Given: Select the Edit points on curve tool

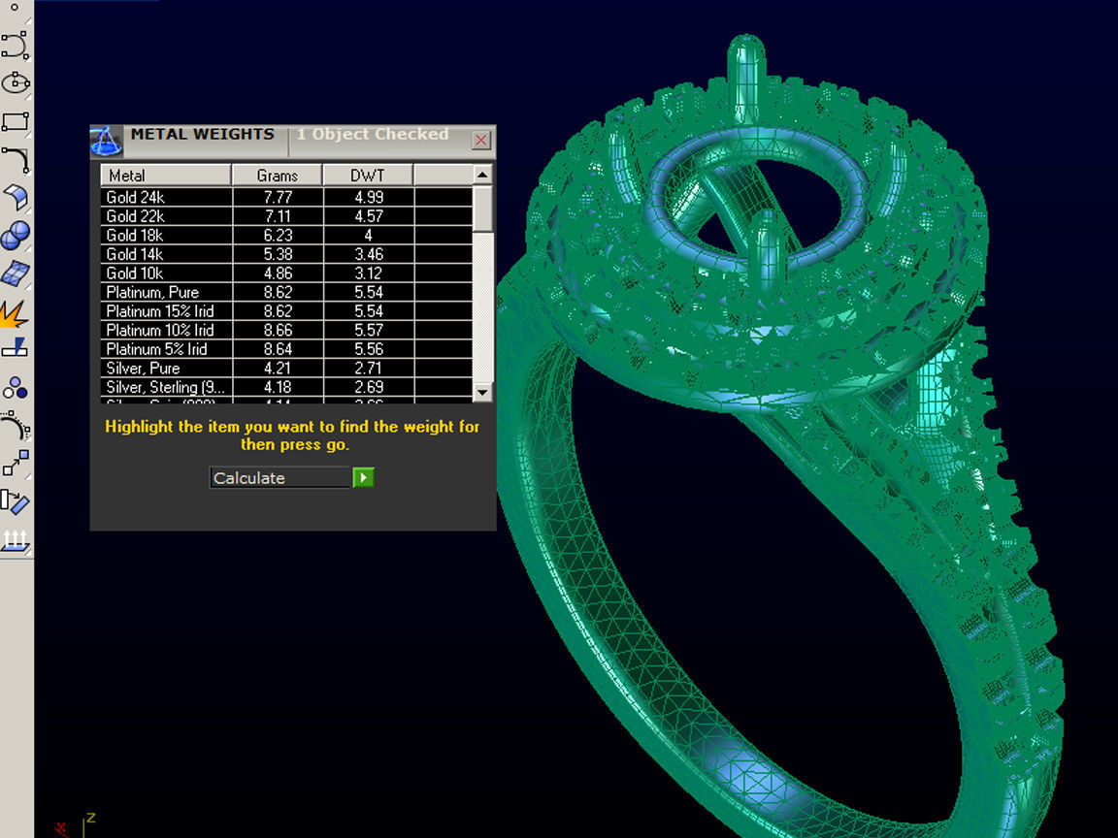Looking at the screenshot, I should [x=15, y=426].
